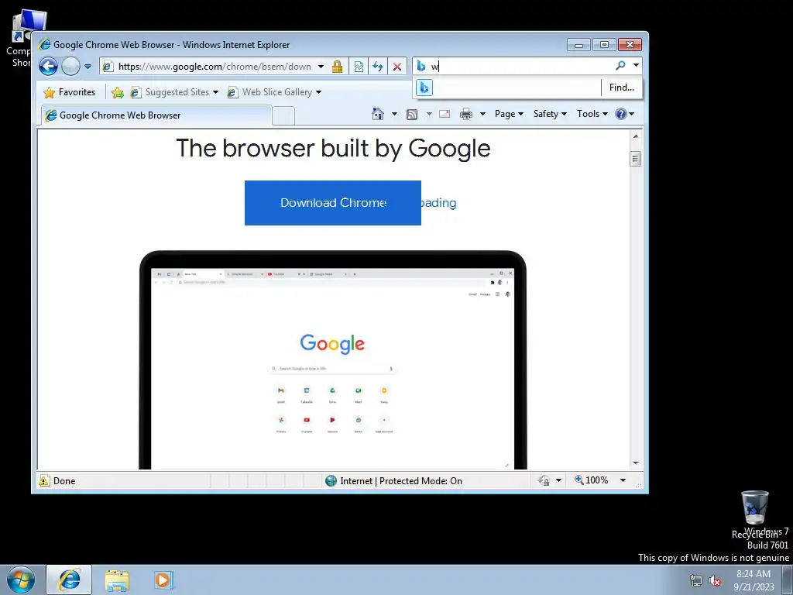Click the red Stop loading icon
Viewport: 793px width, 595px height.
pyautogui.click(x=397, y=67)
